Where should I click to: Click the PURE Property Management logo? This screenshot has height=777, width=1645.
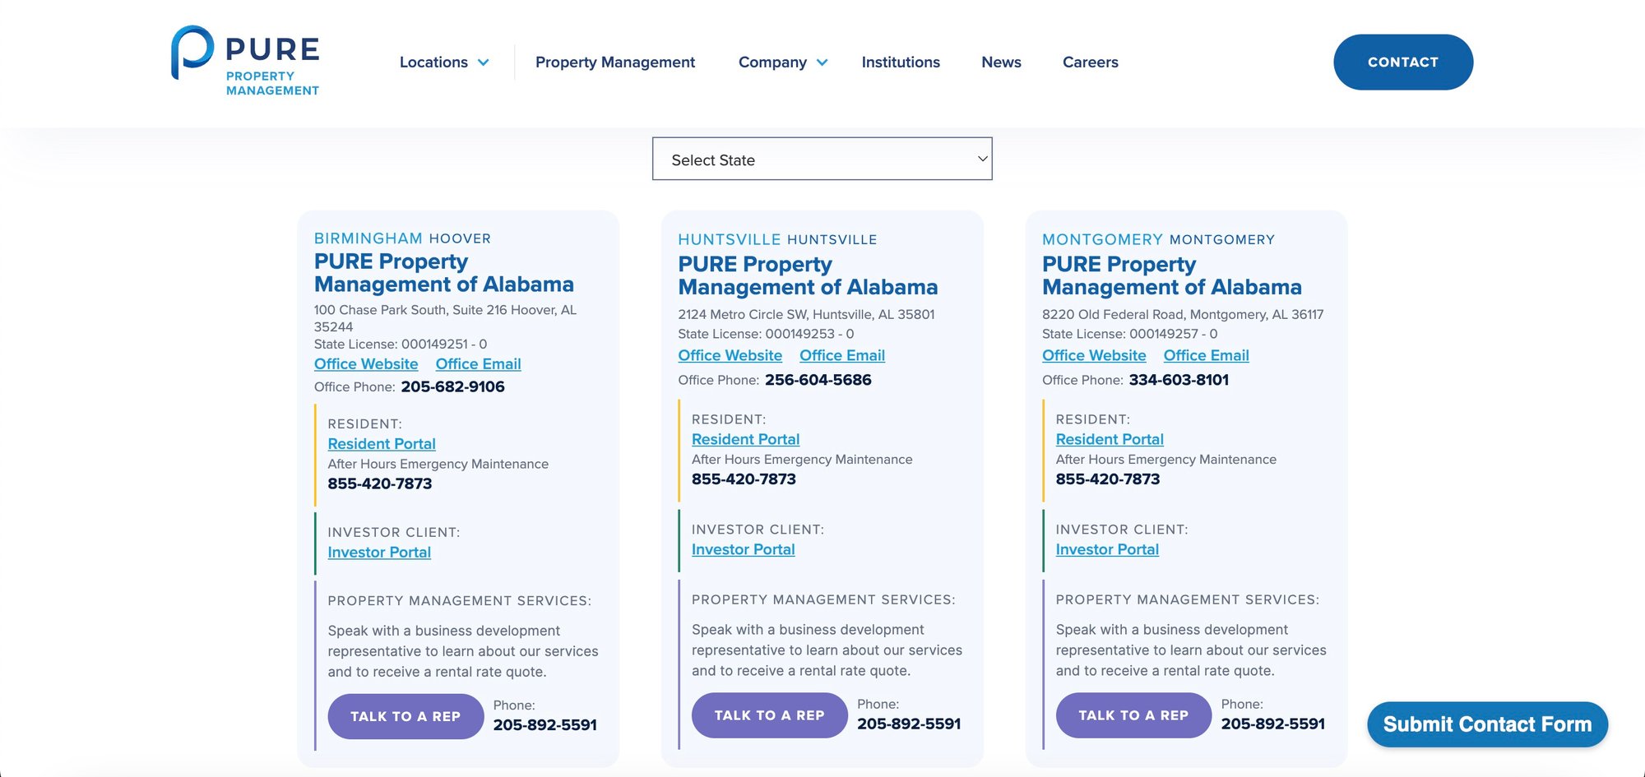pos(245,62)
